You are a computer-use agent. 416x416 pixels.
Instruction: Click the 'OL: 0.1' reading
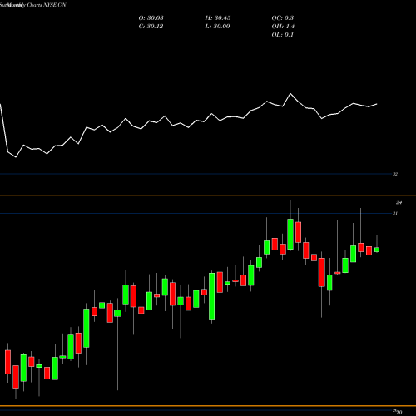point(283,35)
